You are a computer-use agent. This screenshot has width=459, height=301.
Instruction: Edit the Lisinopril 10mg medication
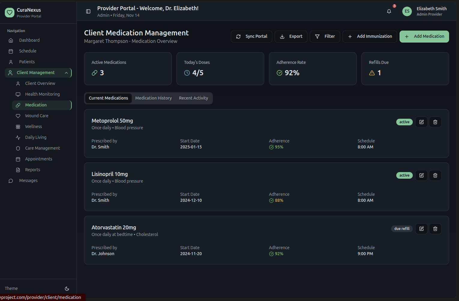(421, 175)
